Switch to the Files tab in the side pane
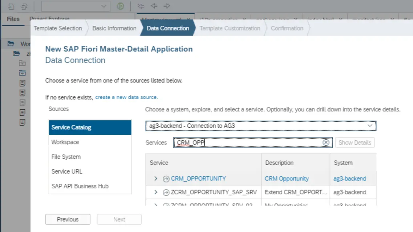 coord(13,19)
